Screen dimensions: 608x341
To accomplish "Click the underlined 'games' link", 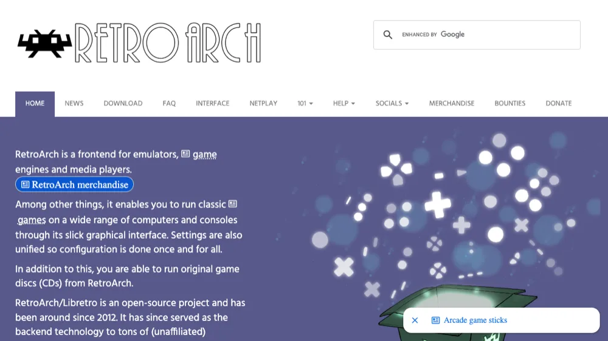I will pos(32,220).
